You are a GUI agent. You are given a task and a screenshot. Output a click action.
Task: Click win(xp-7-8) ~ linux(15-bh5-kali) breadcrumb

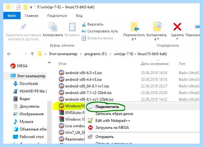(x=140, y=54)
